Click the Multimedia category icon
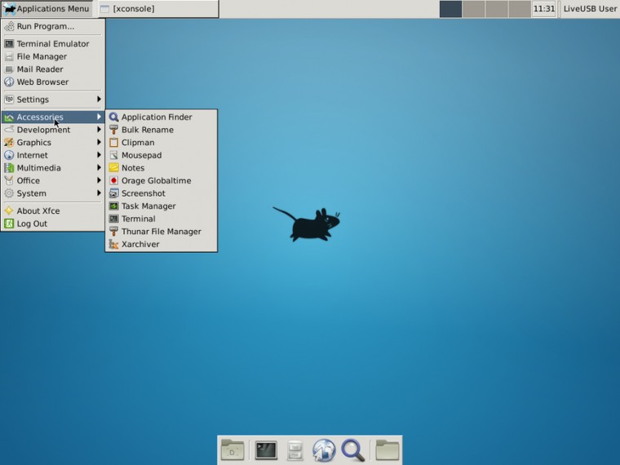This screenshot has width=620, height=465. (x=9, y=168)
